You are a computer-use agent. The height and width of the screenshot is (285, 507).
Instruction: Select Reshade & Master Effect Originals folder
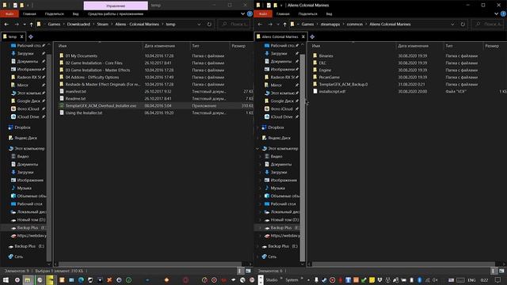(x=103, y=85)
